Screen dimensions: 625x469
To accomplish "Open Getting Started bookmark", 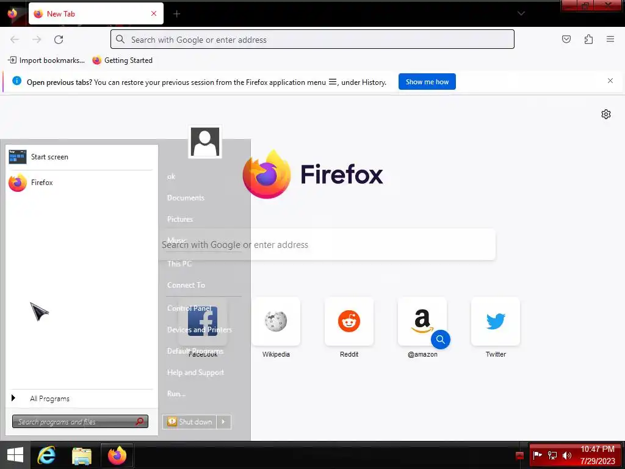I will tap(122, 60).
